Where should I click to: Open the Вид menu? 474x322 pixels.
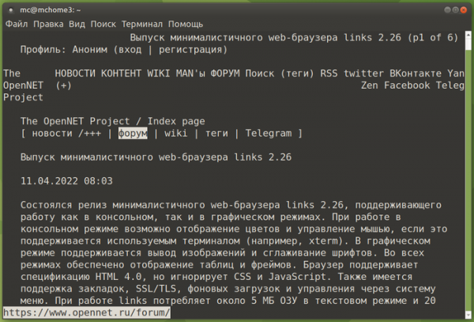point(77,24)
